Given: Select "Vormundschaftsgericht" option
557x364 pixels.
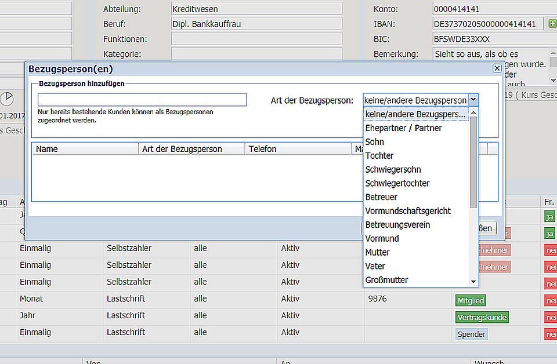Looking at the screenshot, I should [x=408, y=211].
